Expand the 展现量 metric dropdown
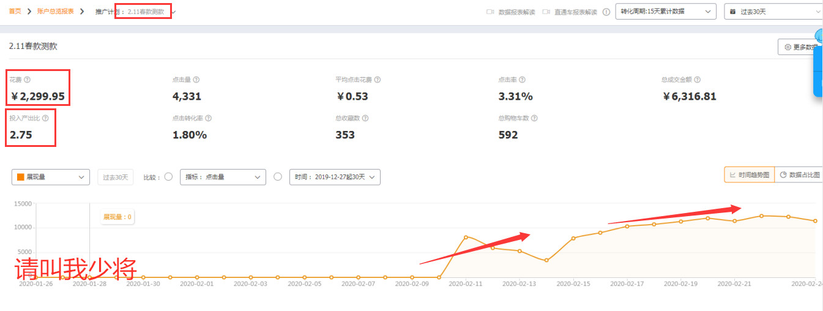Image resolution: width=823 pixels, height=311 pixels. point(51,177)
